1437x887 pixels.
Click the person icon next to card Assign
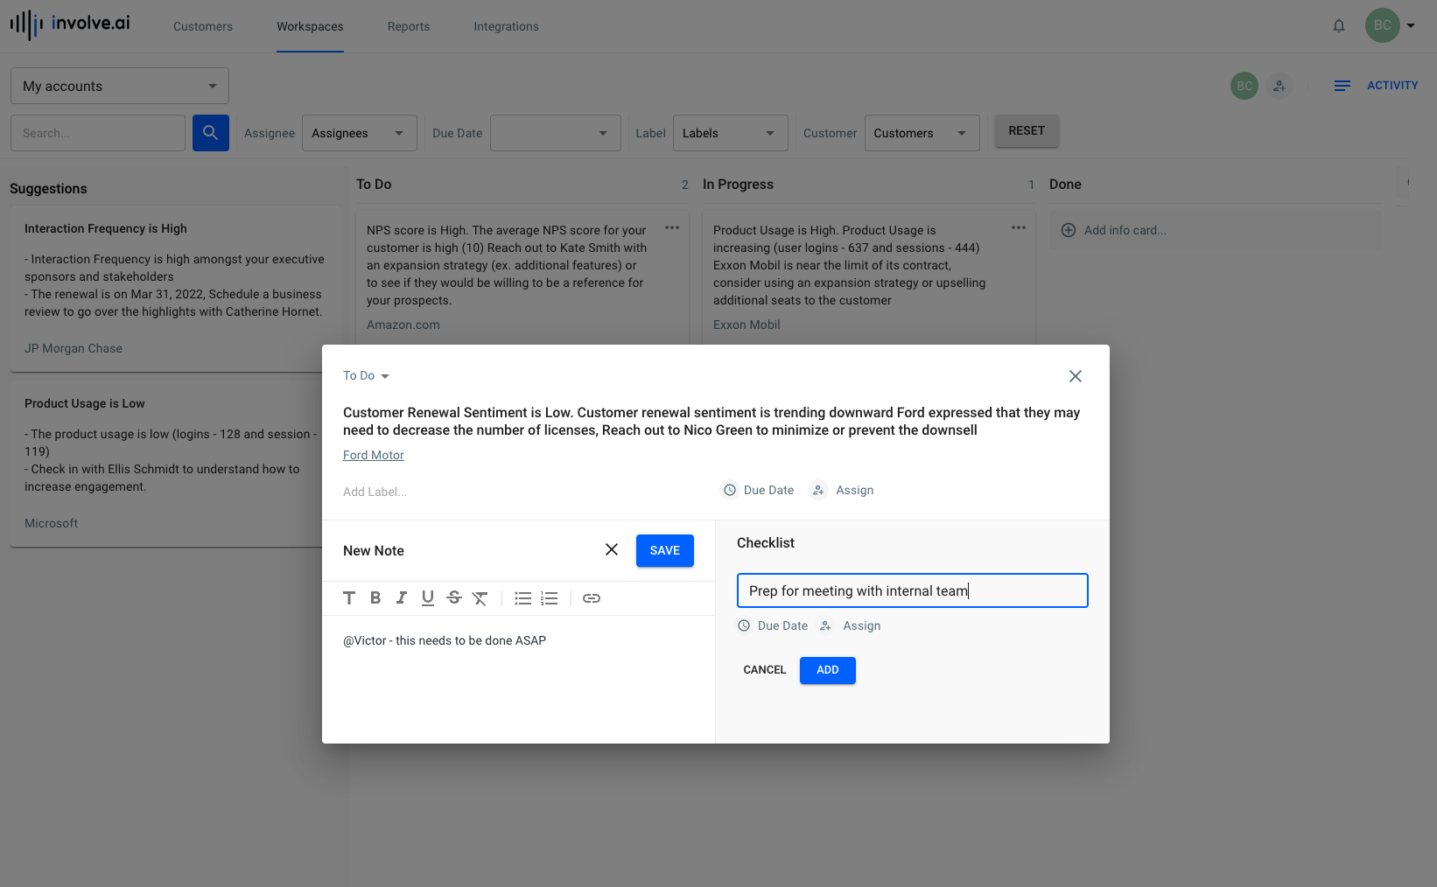coord(818,490)
